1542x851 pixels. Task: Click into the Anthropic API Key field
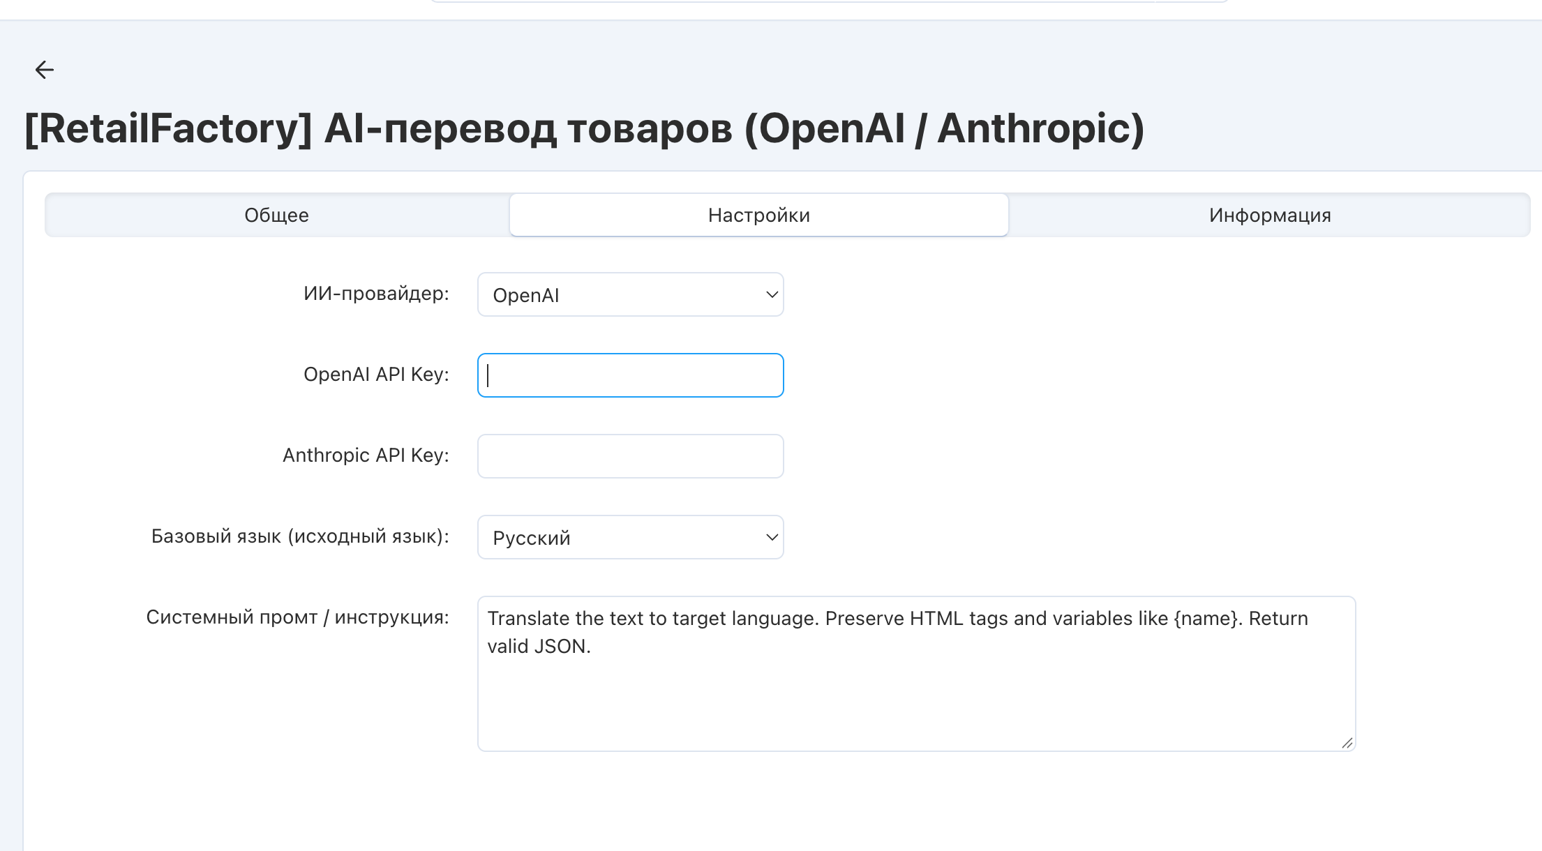tap(631, 456)
